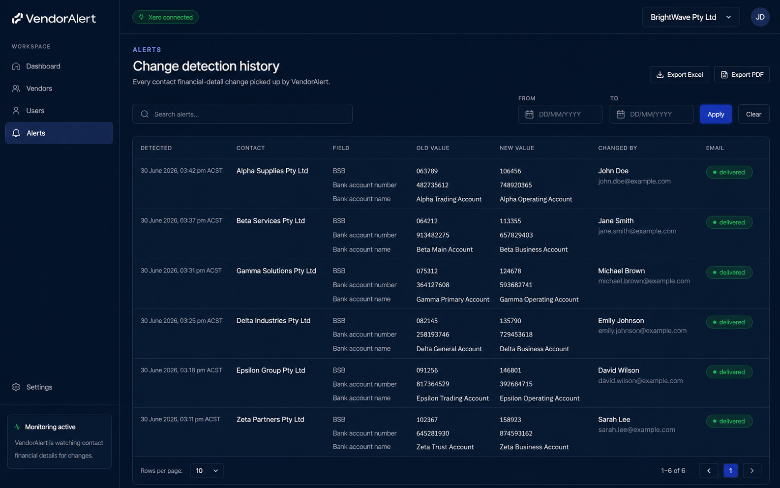The height and width of the screenshot is (488, 780).
Task: Click the Export Excel button
Action: pyautogui.click(x=679, y=75)
